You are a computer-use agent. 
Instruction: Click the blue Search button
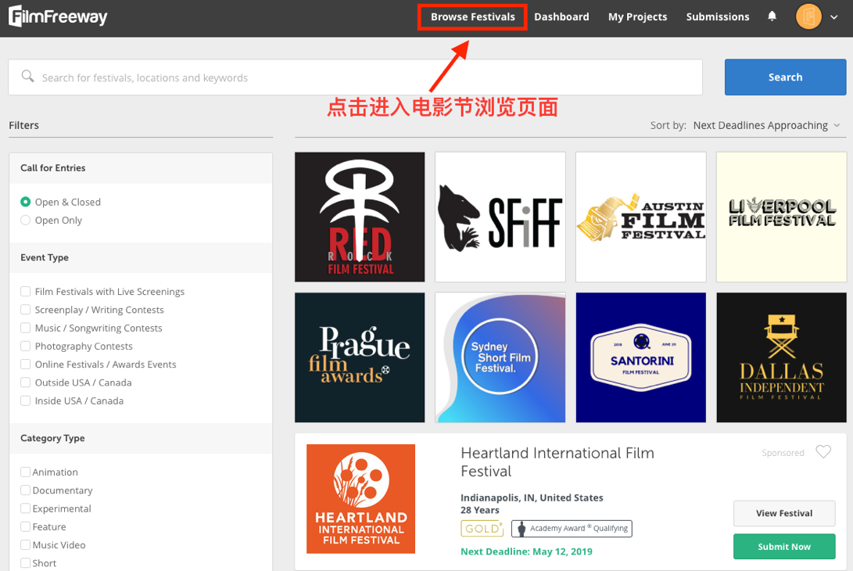pyautogui.click(x=785, y=77)
